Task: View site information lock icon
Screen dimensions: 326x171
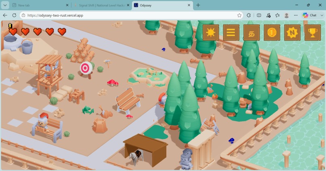Action: click(x=23, y=15)
